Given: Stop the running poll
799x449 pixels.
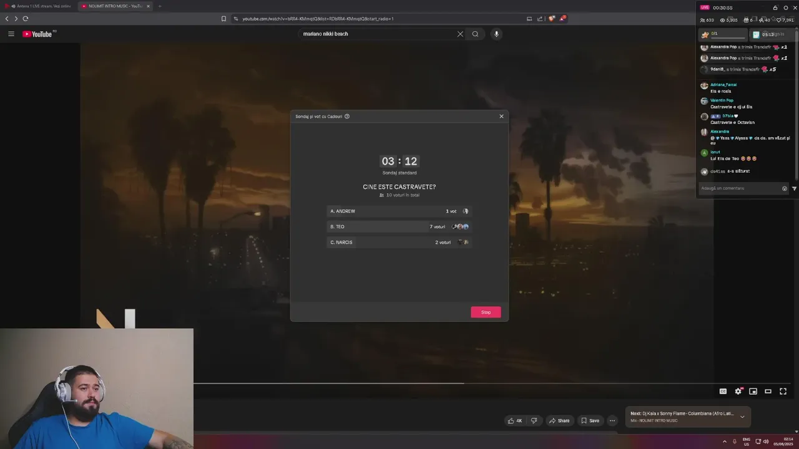Looking at the screenshot, I should [x=486, y=312].
